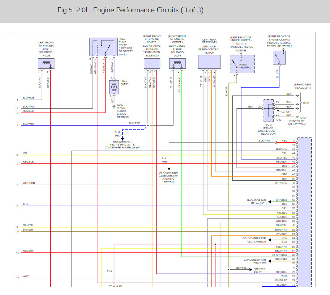Select the BLU label on line 8

click(x=25, y=204)
